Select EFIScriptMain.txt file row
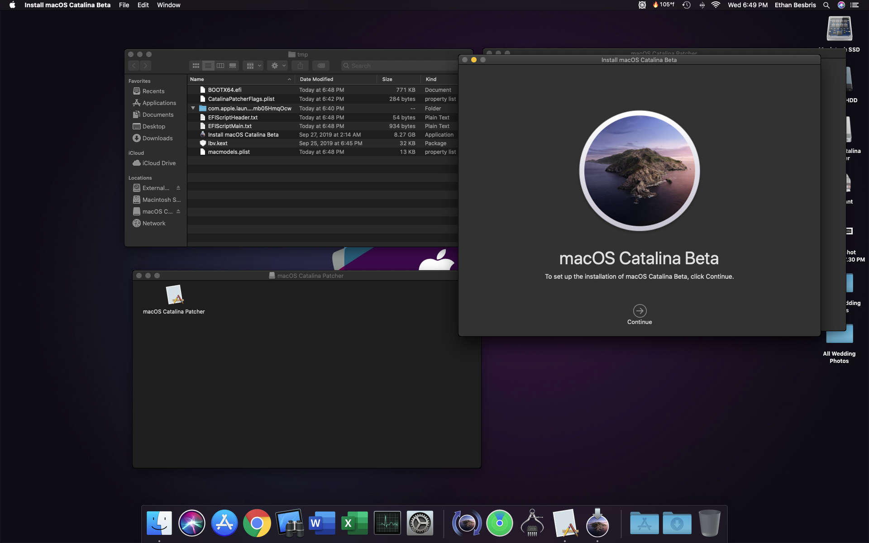 pyautogui.click(x=323, y=126)
